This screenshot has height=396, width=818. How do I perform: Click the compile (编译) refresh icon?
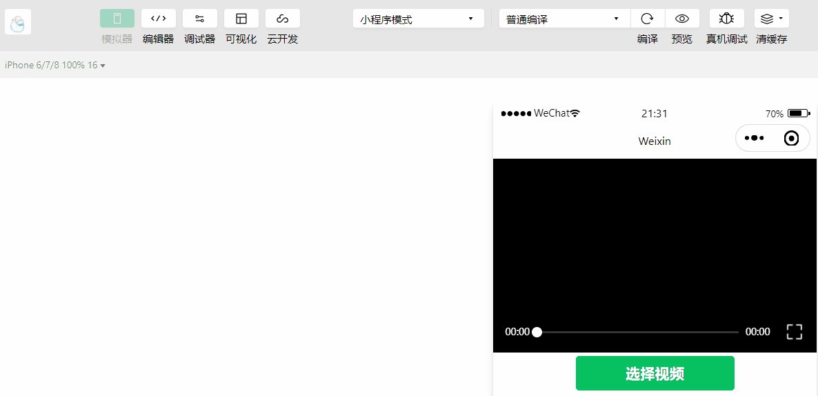click(648, 18)
